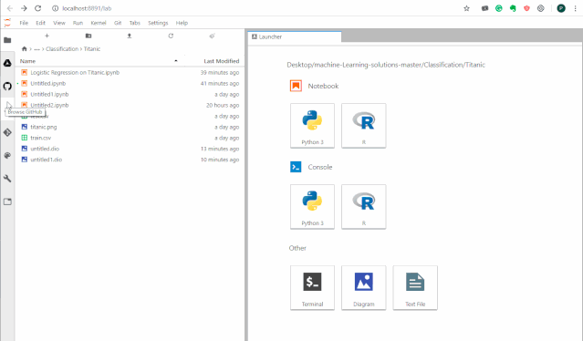Bookmark this page with the star icon
The image size is (583, 341).
466,8
